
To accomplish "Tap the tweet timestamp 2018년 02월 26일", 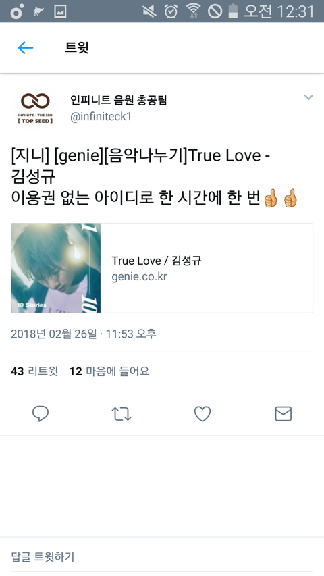I will pyautogui.click(x=84, y=334).
